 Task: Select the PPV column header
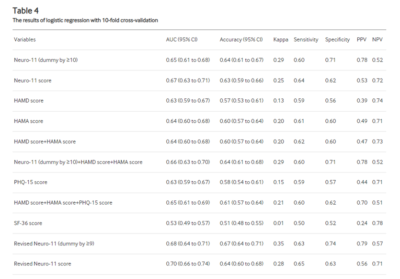362,40
